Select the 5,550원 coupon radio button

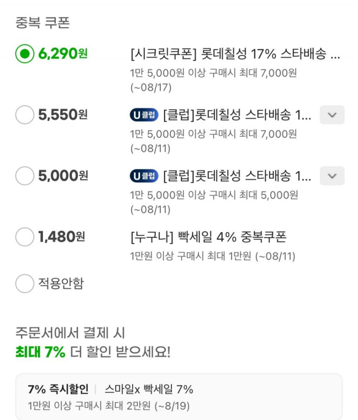click(x=24, y=115)
